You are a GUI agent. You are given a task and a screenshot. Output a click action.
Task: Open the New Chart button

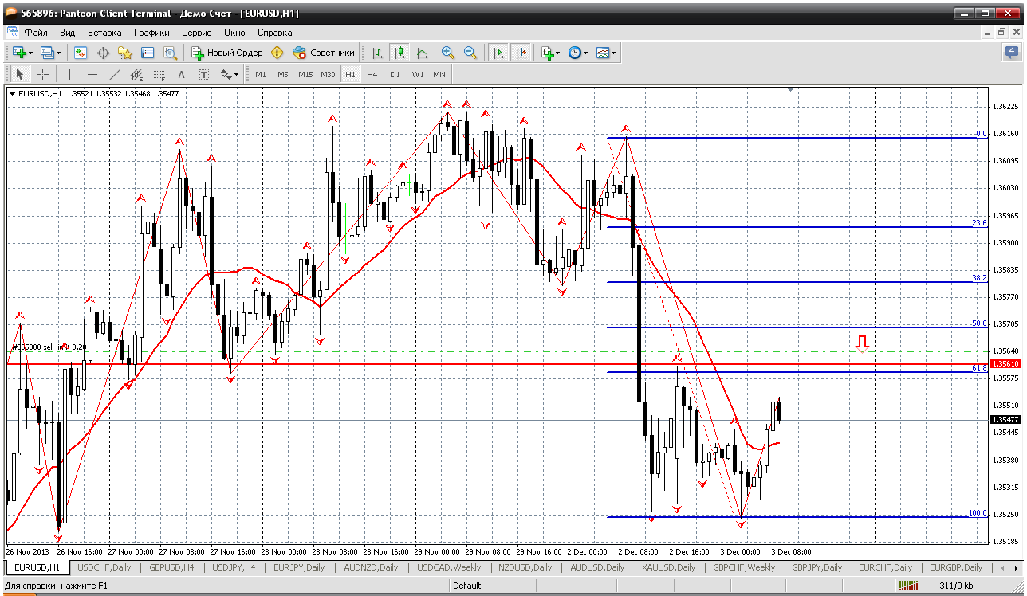click(19, 53)
